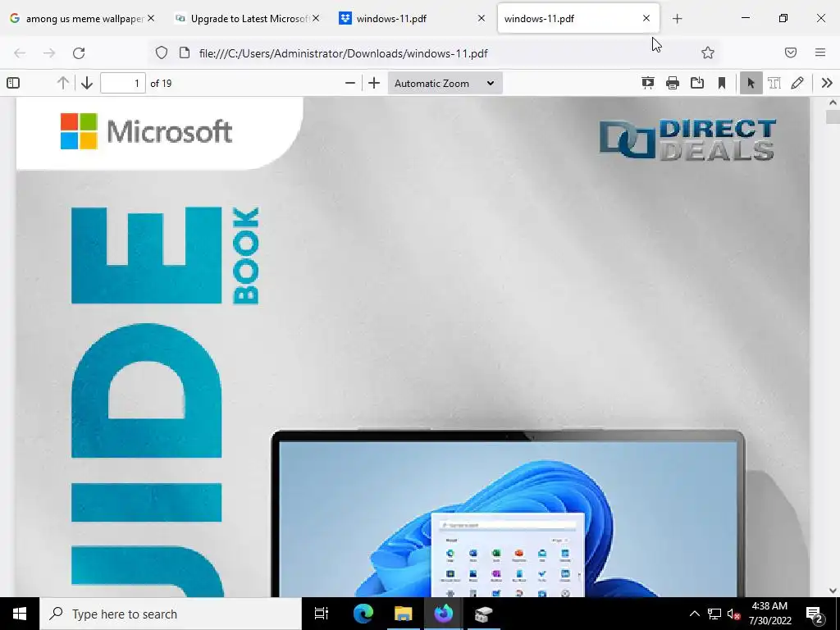Screen dimensions: 840x630
Task: Save the PDF file
Action: point(697,83)
